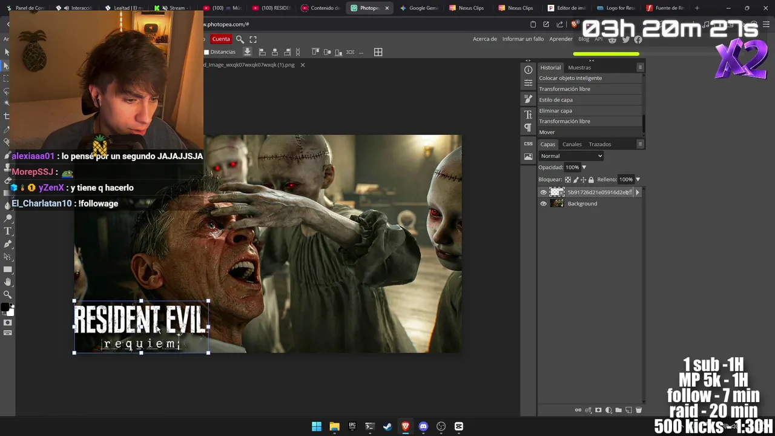
Task: Open the Acerca de link
Action: (x=485, y=39)
